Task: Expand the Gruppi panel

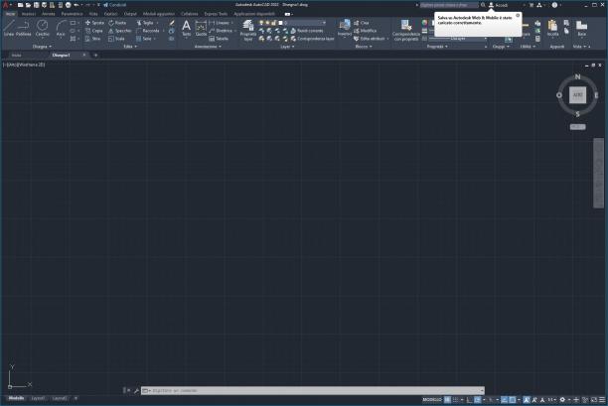Action: pyautogui.click(x=501, y=47)
